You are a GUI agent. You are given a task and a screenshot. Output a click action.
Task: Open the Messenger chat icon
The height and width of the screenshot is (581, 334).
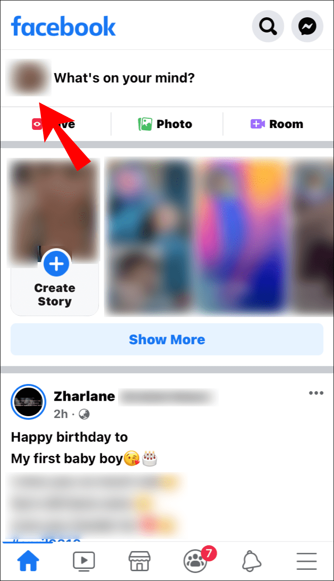click(307, 27)
